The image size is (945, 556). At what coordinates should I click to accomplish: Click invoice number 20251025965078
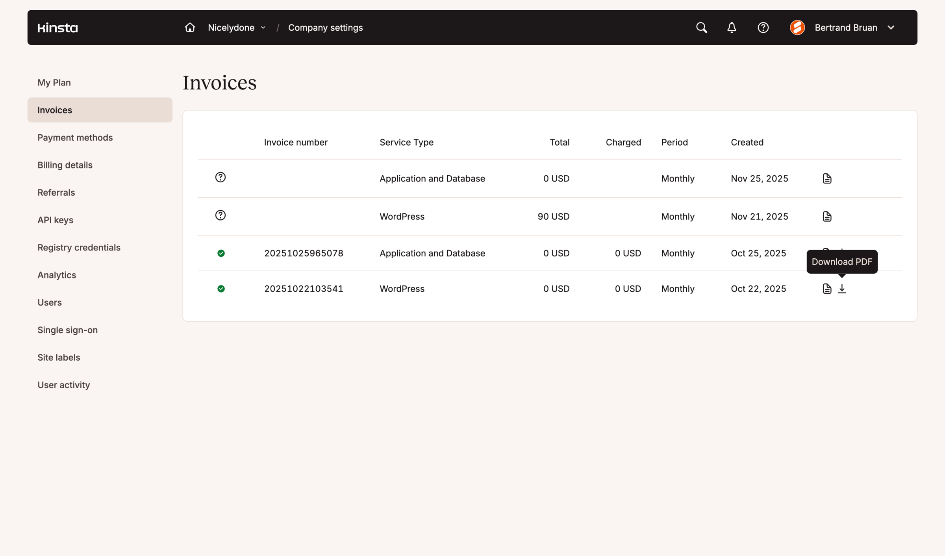click(304, 253)
